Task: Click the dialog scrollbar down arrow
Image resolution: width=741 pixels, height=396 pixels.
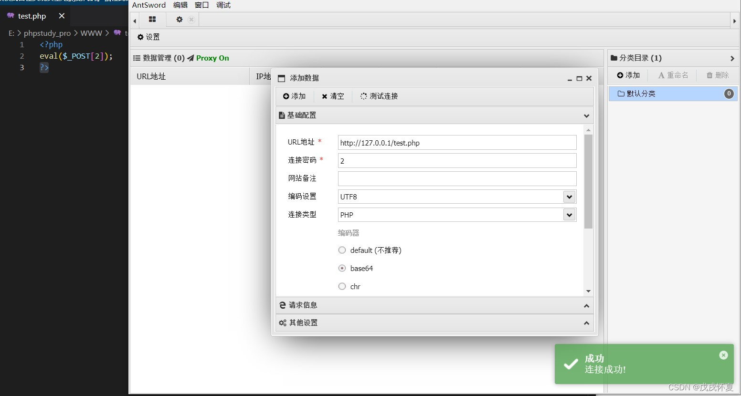Action: click(588, 291)
